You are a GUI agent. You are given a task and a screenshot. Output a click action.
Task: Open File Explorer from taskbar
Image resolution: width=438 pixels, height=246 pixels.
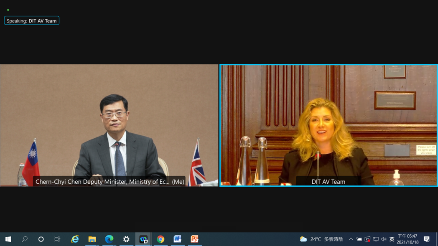pyautogui.click(x=92, y=239)
